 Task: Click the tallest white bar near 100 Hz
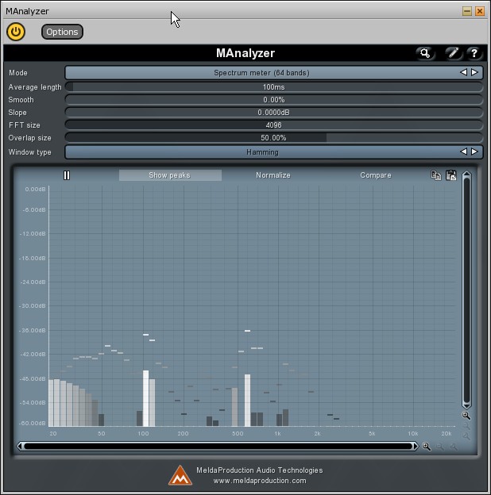pyautogui.click(x=145, y=398)
